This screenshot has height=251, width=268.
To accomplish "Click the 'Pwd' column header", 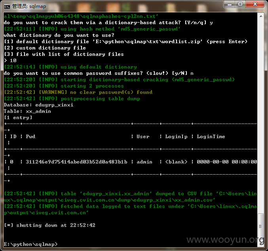I will (x=30, y=137).
